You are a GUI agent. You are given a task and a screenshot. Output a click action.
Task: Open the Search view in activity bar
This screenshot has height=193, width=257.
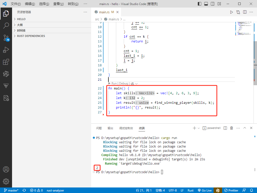(x=6, y=26)
